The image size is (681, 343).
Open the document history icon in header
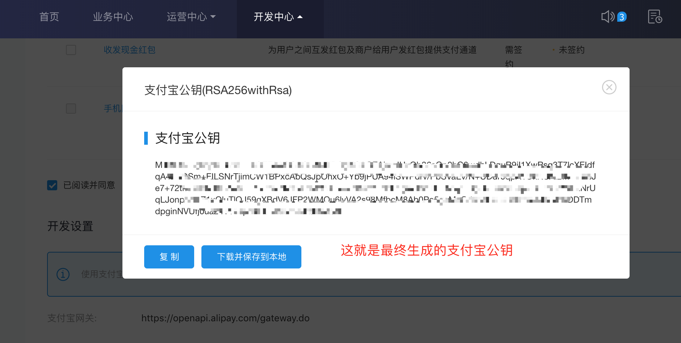point(655,17)
